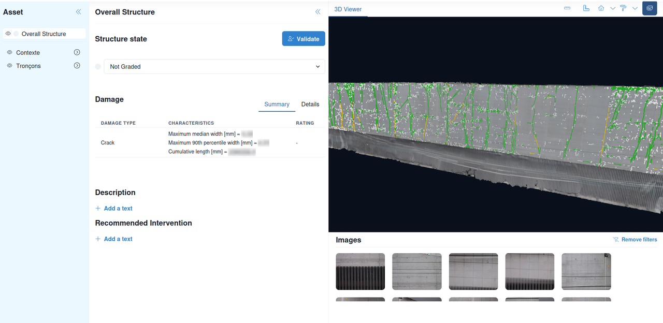The width and height of the screenshot is (663, 323).
Task: Switch to the Details tab
Action: (310, 104)
